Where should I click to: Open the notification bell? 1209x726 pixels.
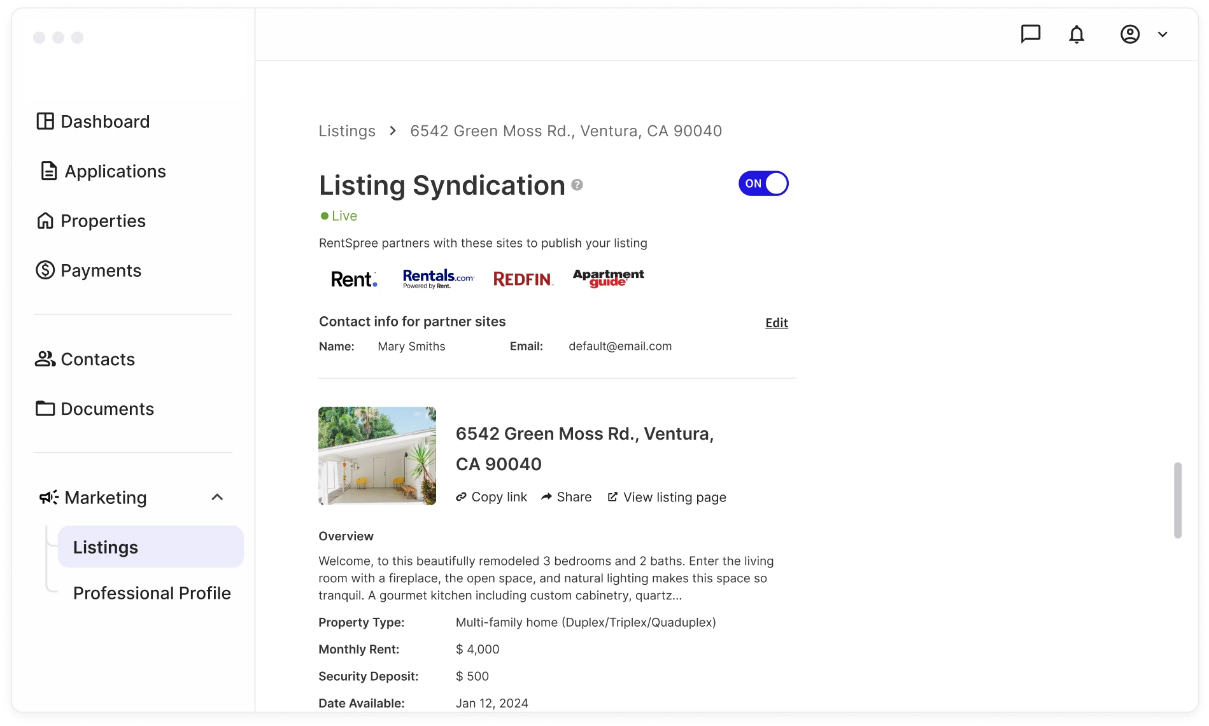1077,34
